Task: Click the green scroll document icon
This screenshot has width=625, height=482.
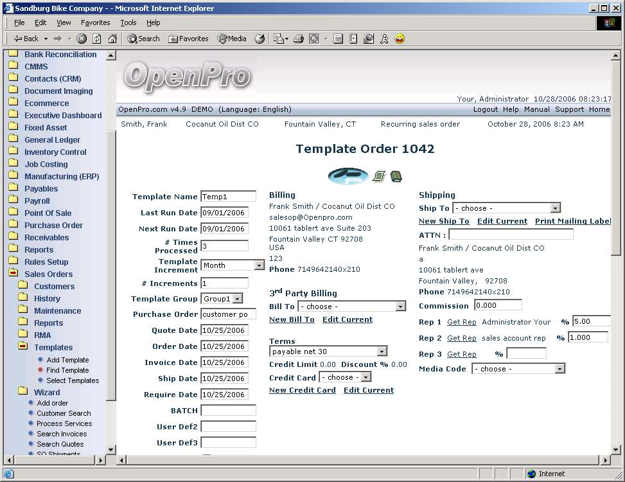Action: (378, 176)
